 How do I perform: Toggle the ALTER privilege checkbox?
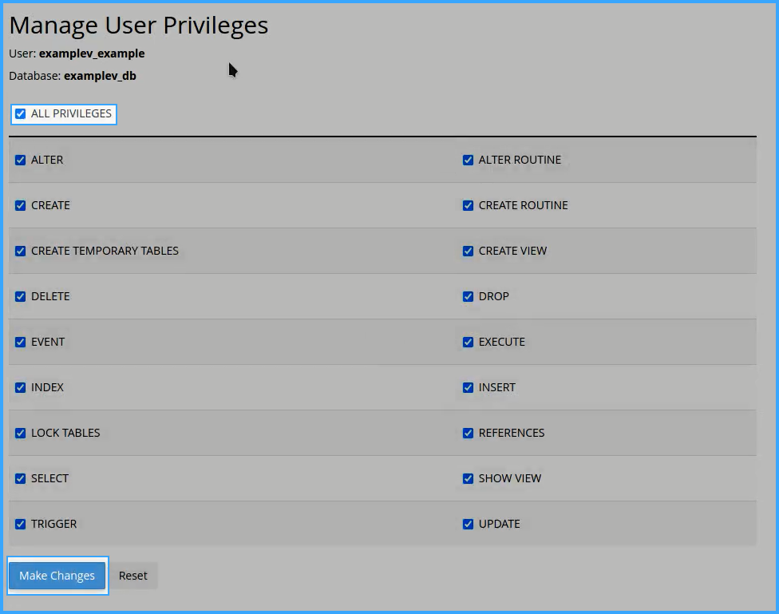click(x=21, y=160)
